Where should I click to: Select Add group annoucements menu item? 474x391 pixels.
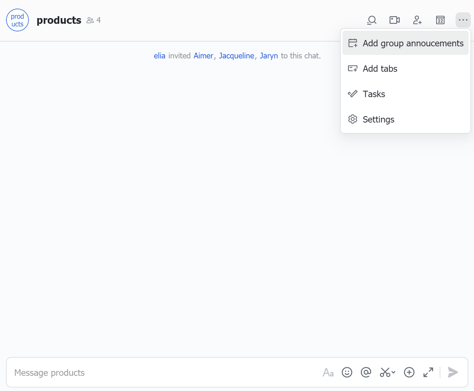pyautogui.click(x=405, y=43)
